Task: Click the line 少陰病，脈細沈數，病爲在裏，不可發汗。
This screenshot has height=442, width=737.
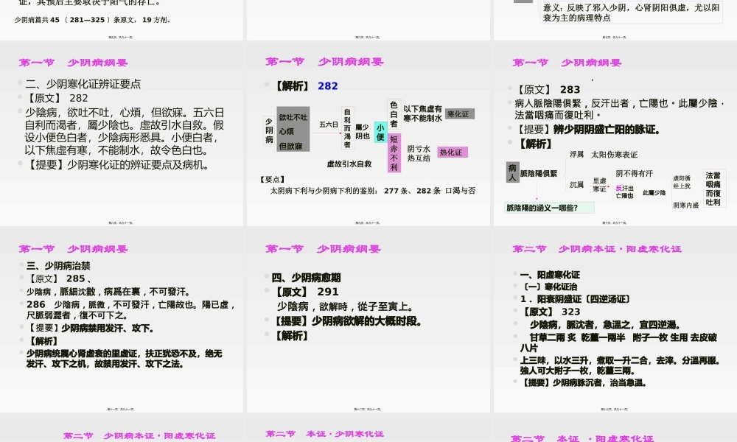Action: [x=108, y=292]
